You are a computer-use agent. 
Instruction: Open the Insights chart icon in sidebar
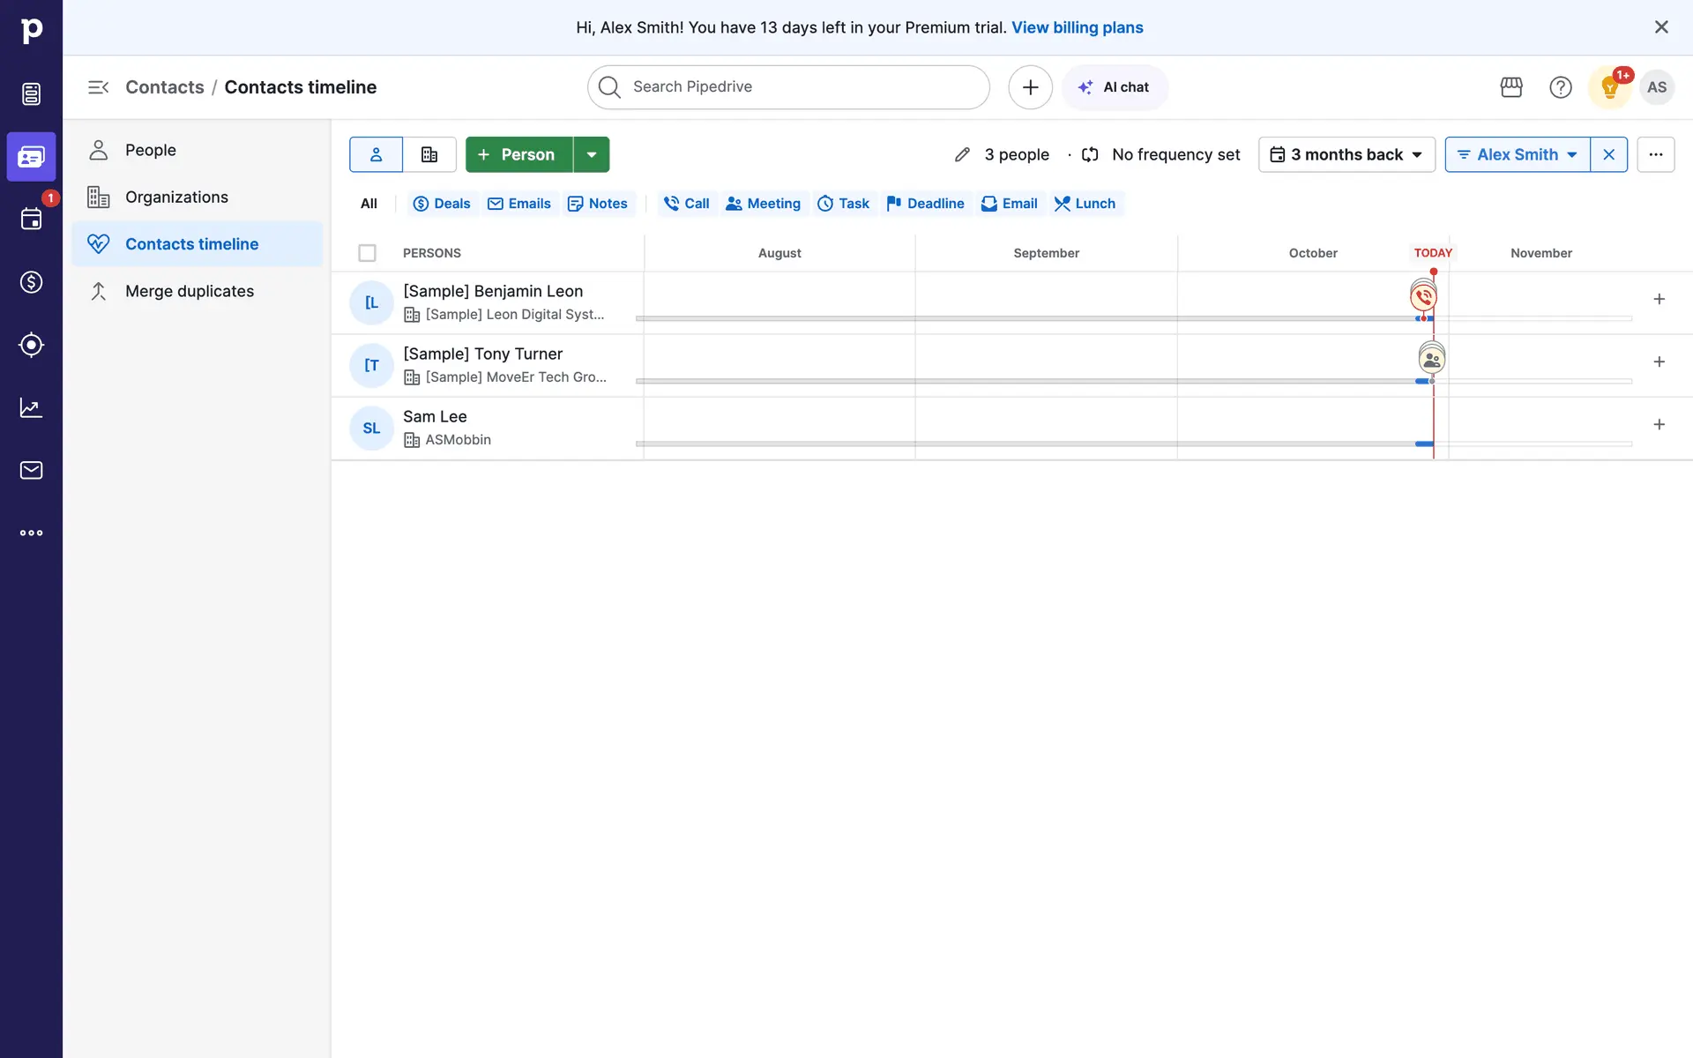point(31,407)
